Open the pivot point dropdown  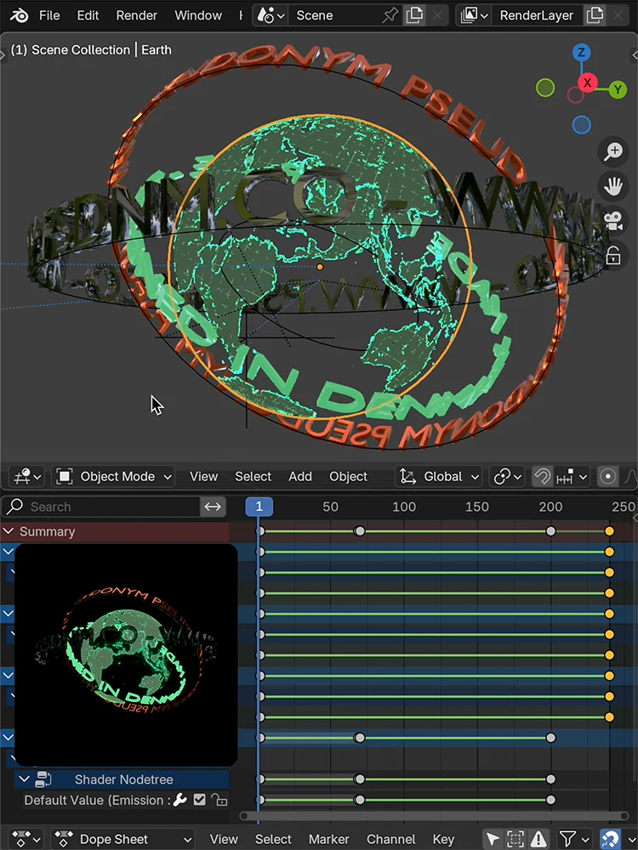point(507,477)
